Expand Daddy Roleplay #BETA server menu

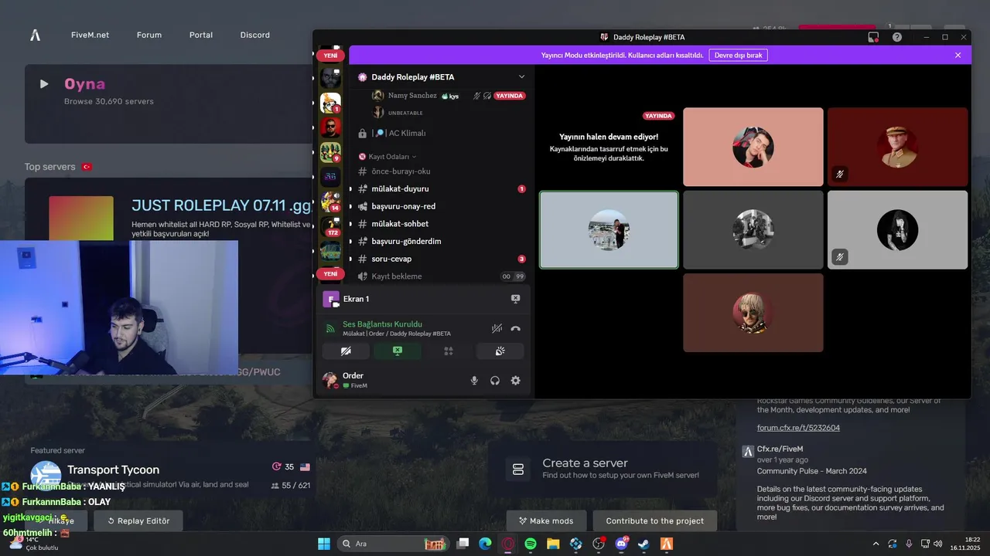click(521, 77)
